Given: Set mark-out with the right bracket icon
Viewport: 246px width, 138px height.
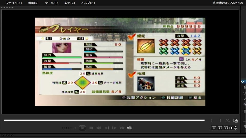Looking at the screenshot, I should tap(220, 120).
